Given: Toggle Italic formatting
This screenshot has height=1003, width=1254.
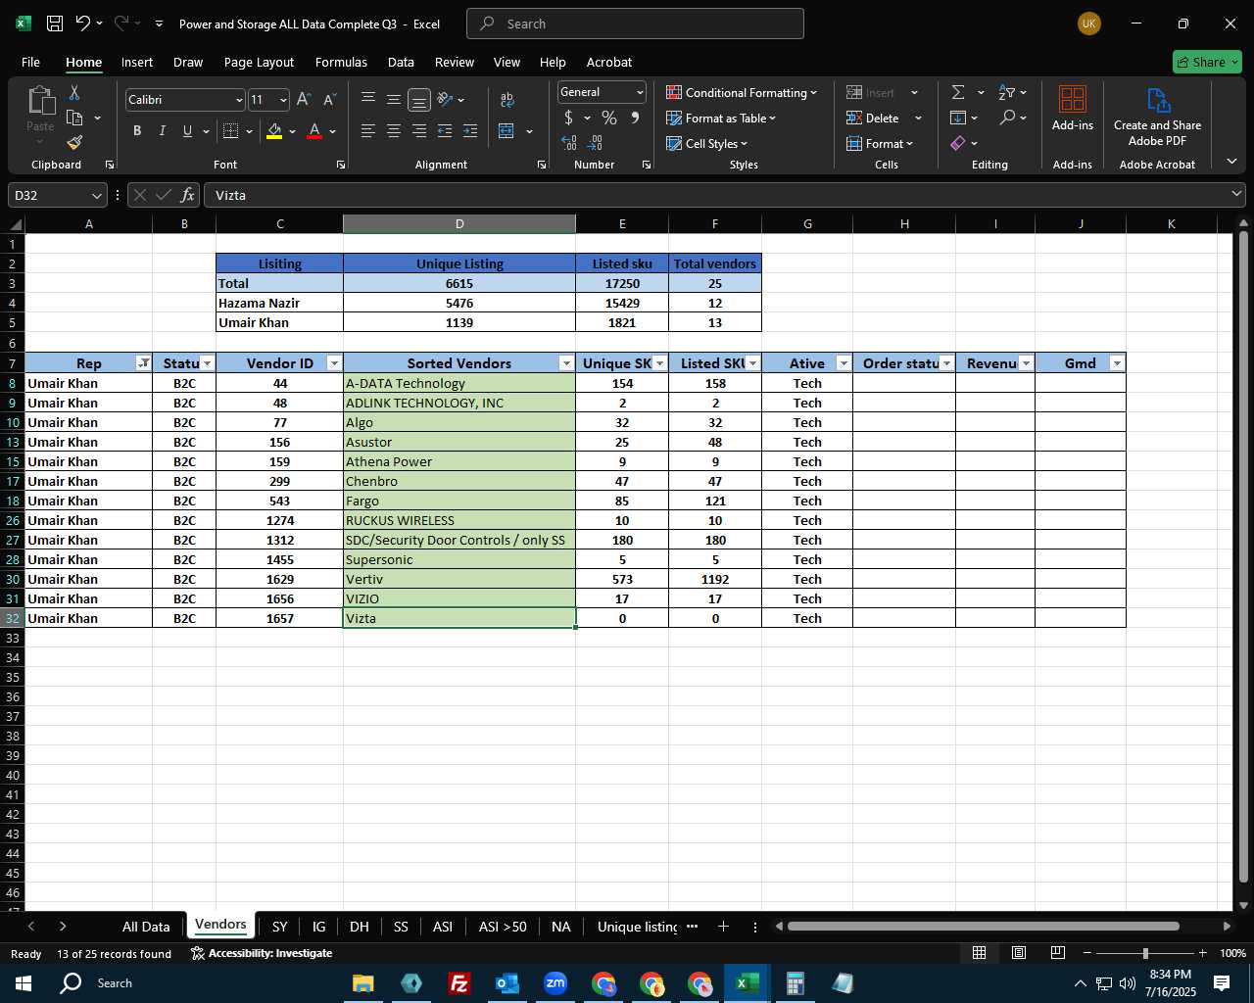Looking at the screenshot, I should pyautogui.click(x=162, y=130).
